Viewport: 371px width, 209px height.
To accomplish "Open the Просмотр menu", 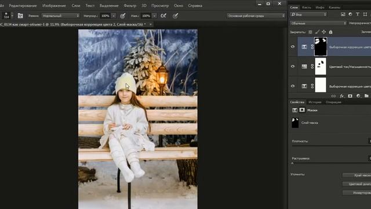I will pyautogui.click(x=160, y=5).
